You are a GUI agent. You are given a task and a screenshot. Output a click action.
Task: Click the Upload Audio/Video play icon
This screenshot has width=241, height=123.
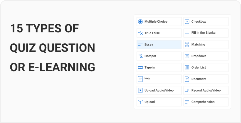(x=140, y=90)
